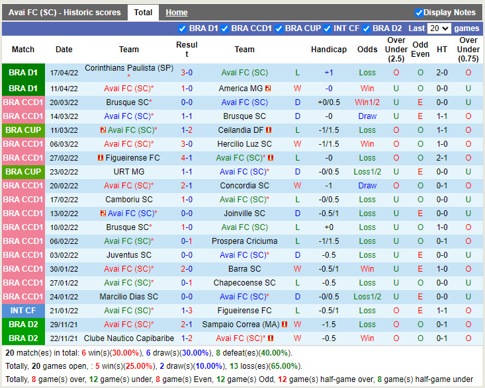Click the 3-0 score of Corinthians match
Image resolution: width=485 pixels, height=388 pixels.
tap(187, 73)
